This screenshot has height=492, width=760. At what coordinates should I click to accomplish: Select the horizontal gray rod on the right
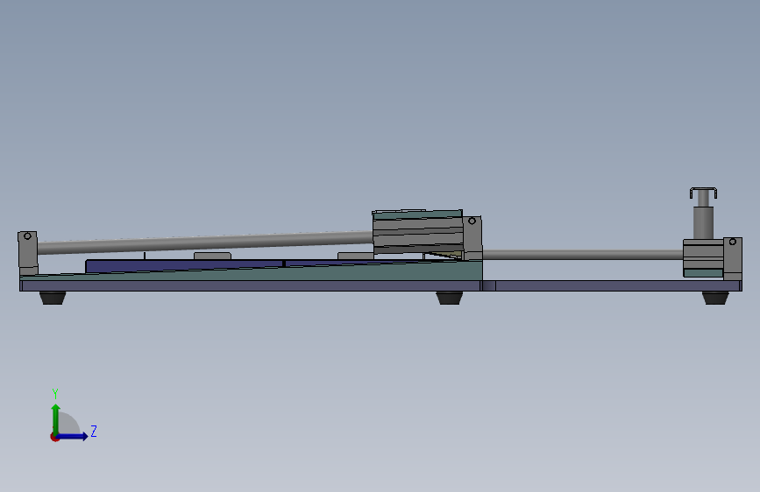click(x=583, y=255)
